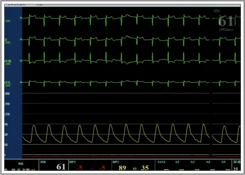This screenshot has height=175, width=245.
Task: Click the aVR channel start marker triangle
Action: (x=21, y=61)
